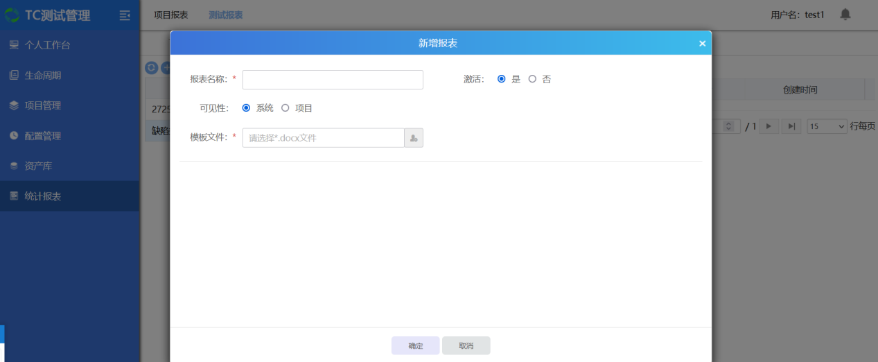Open rows-per-page dropdown showing 15

coord(827,126)
